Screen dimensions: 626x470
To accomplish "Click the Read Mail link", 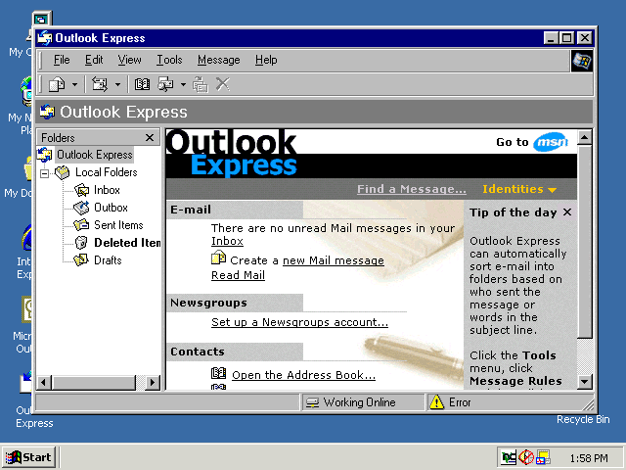I will pos(238,275).
